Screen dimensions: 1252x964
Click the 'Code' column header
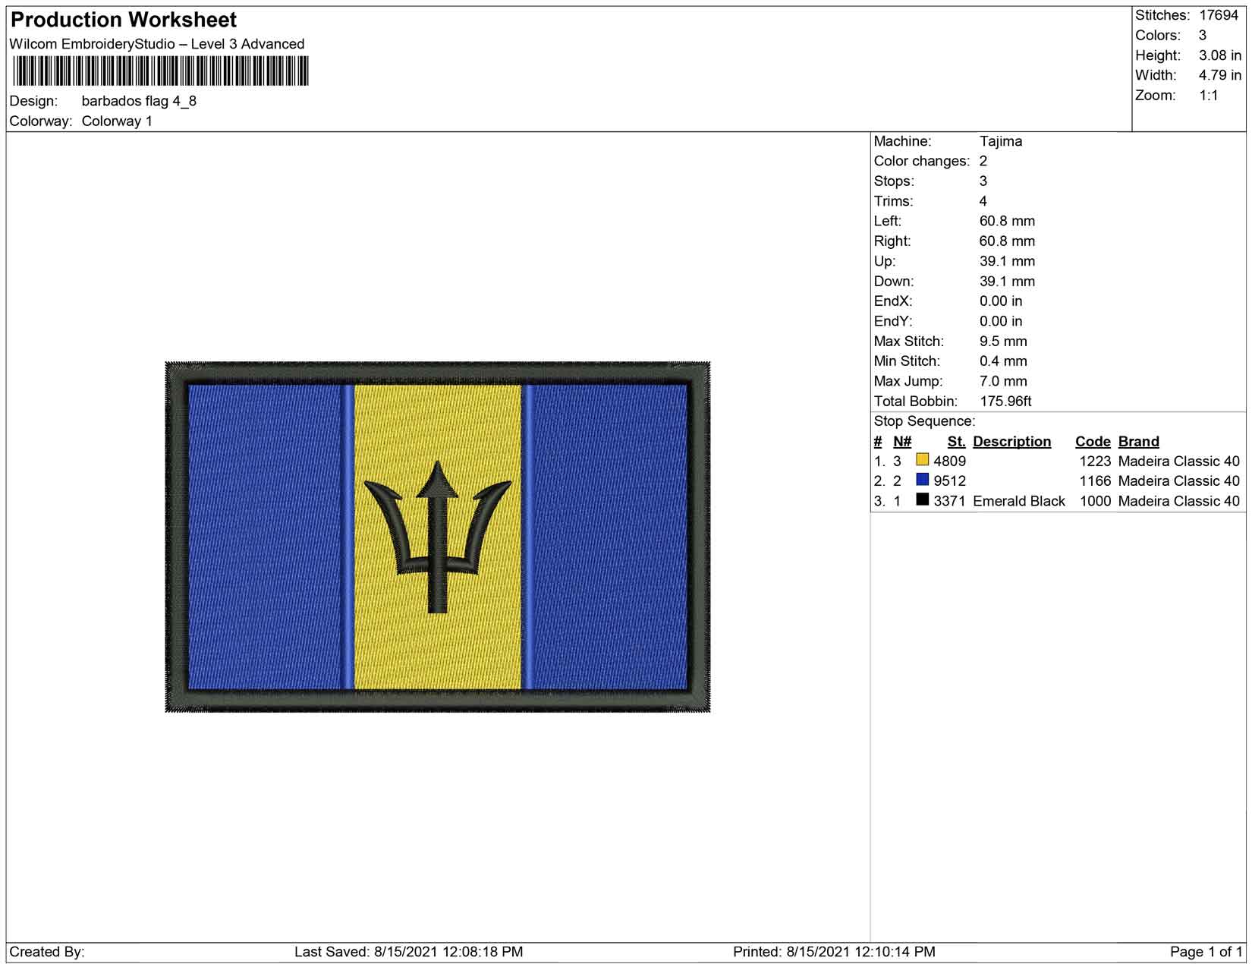(1093, 442)
